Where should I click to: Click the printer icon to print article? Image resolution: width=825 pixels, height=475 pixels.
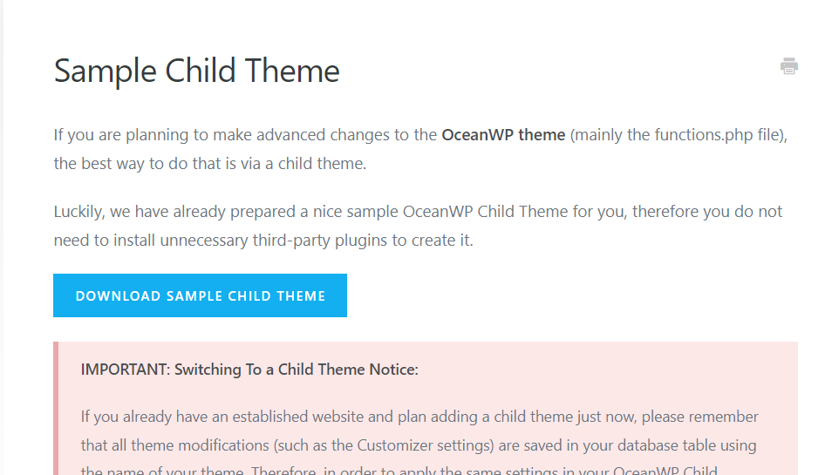788,66
